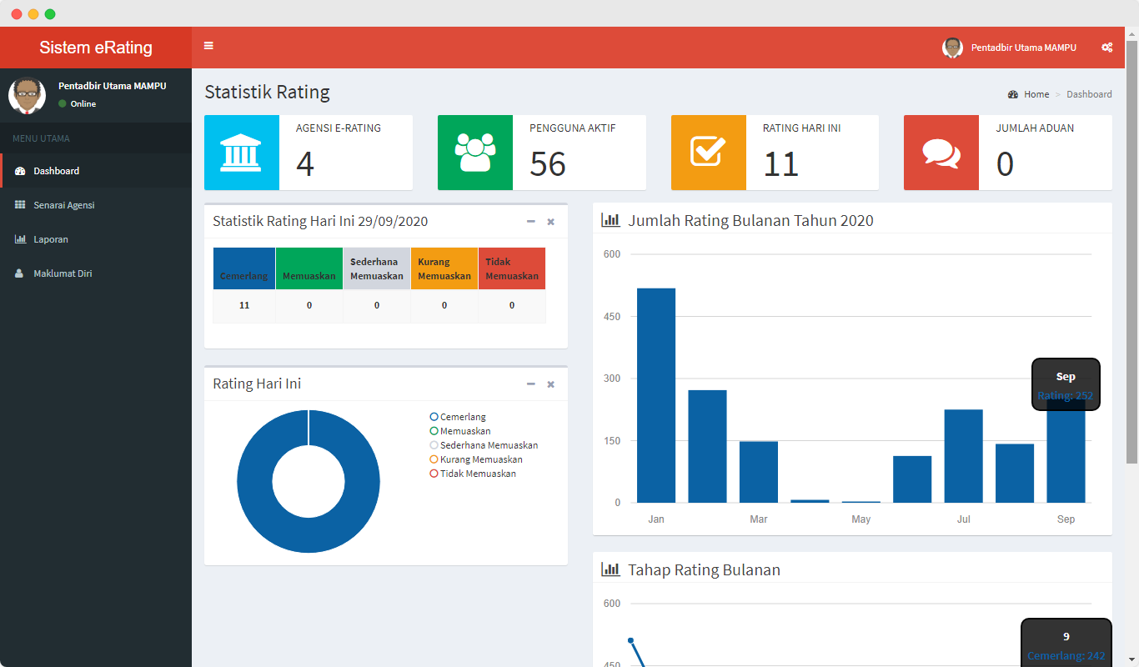
Task: Click the blue donut chart ring
Action: point(254,481)
